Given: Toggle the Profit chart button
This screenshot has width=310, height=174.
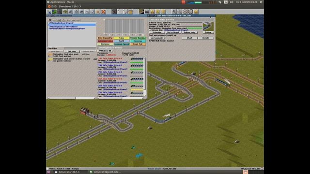Looking at the screenshot, I should click(x=122, y=41).
